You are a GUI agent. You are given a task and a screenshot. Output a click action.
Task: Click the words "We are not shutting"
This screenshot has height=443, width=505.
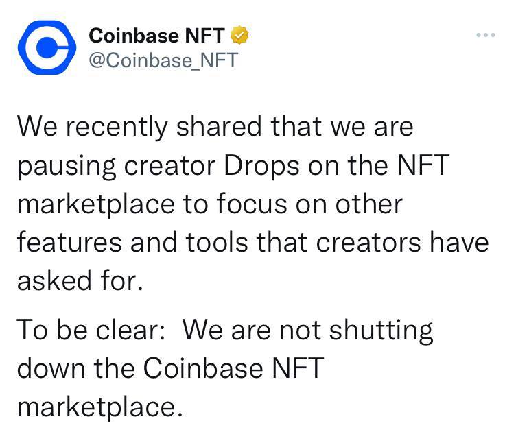click(308, 331)
